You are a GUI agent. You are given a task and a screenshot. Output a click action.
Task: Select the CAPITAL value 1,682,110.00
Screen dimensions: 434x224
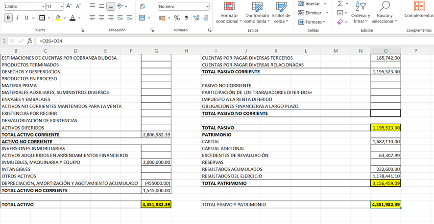tap(386, 142)
